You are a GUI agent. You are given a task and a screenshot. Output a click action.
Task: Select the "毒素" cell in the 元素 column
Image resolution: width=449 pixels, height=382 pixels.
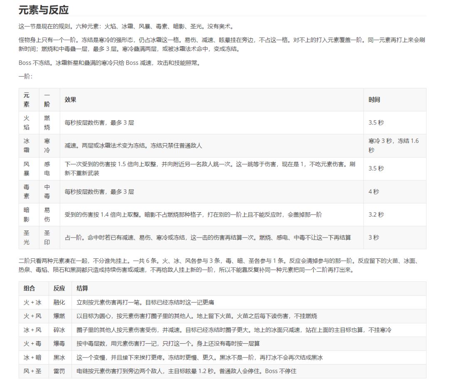(29, 192)
